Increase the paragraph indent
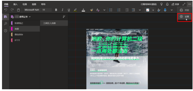The image size is (193, 91). click(133, 10)
